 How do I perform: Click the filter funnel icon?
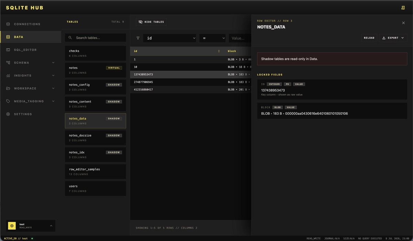click(138, 38)
